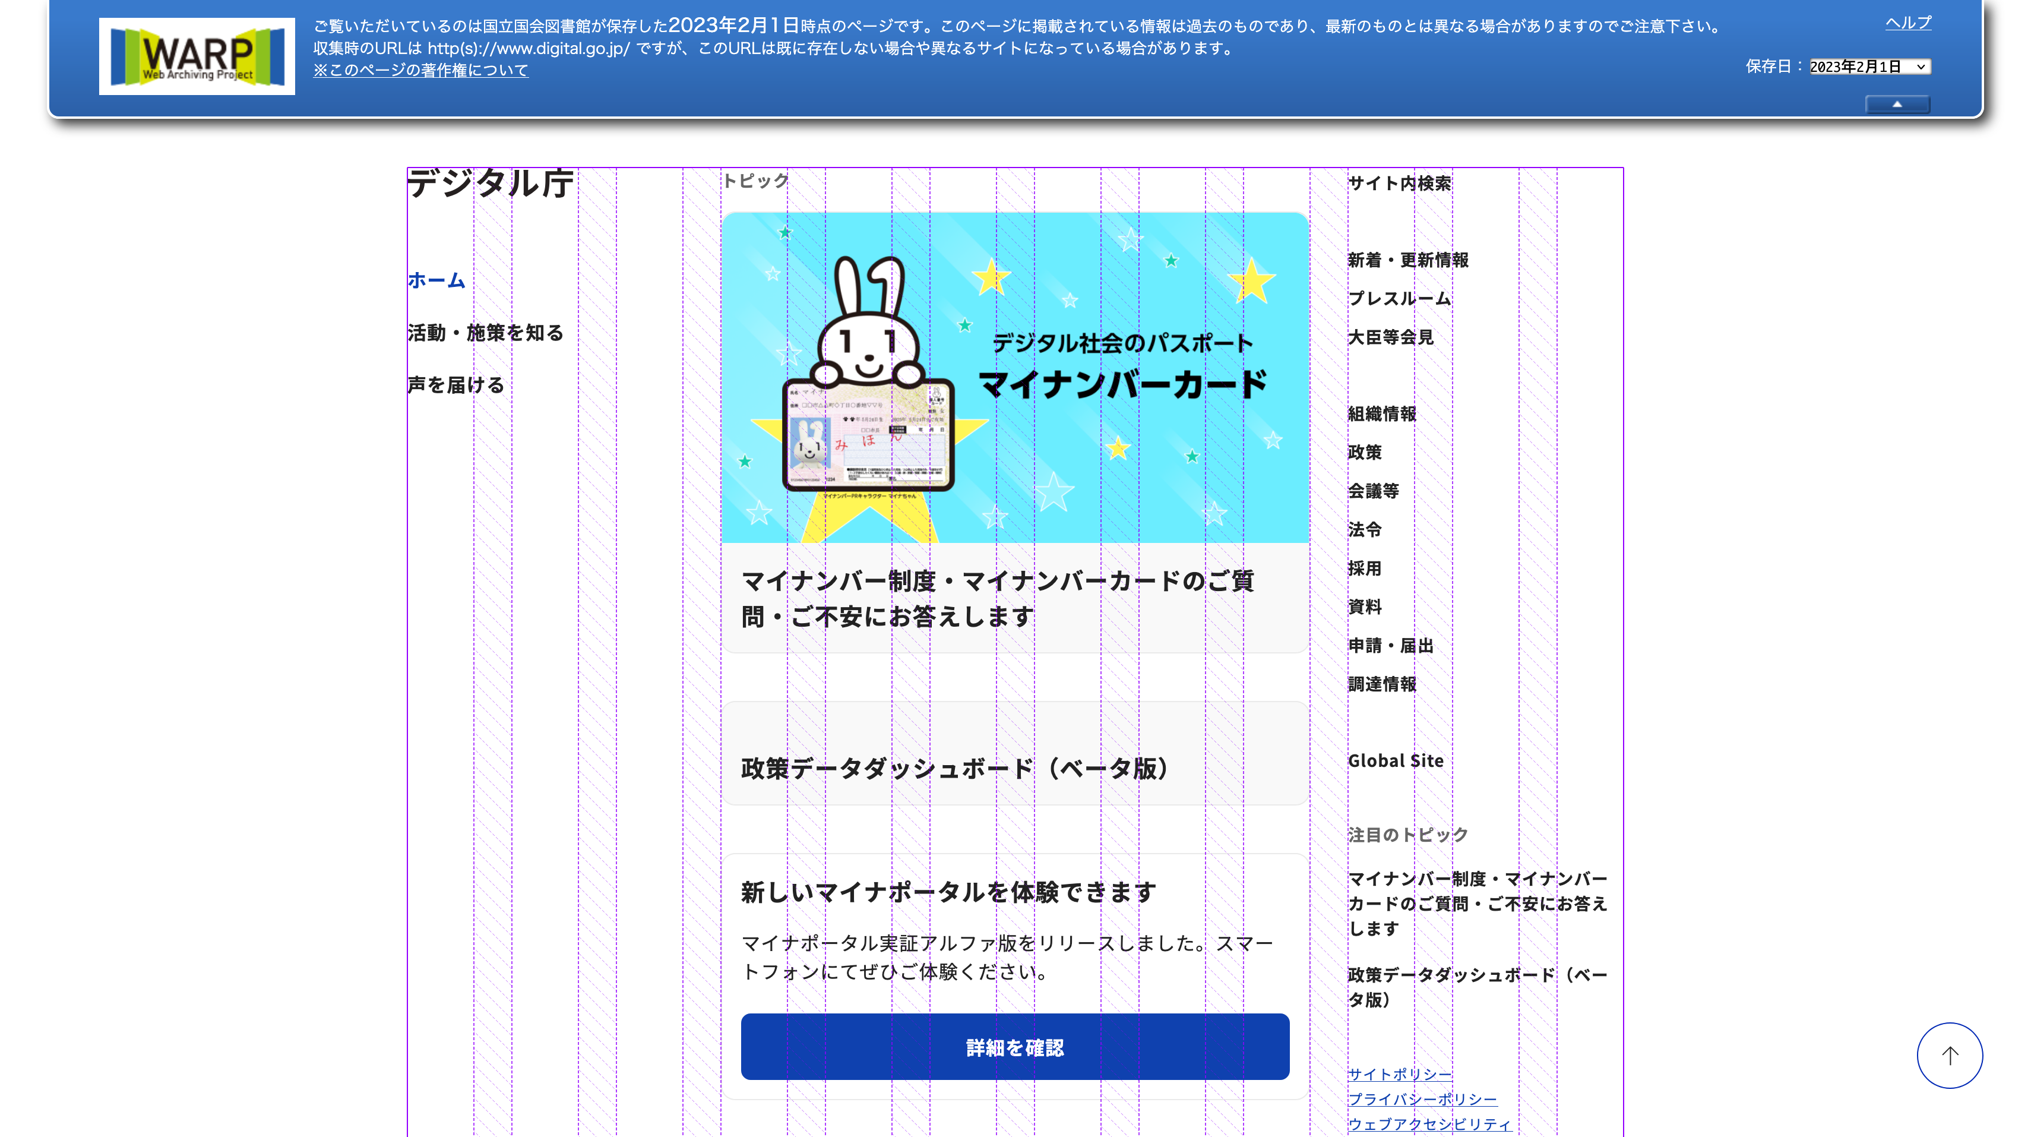Open the copyright notice link in the banner
Screen dimensions: 2031x1137
click(420, 70)
